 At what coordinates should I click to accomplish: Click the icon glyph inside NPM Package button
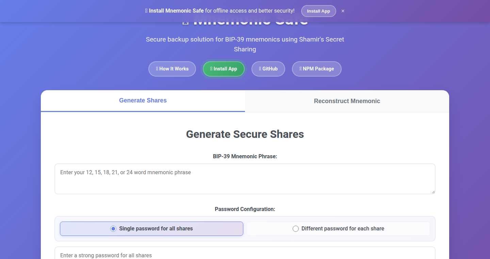(x=300, y=69)
